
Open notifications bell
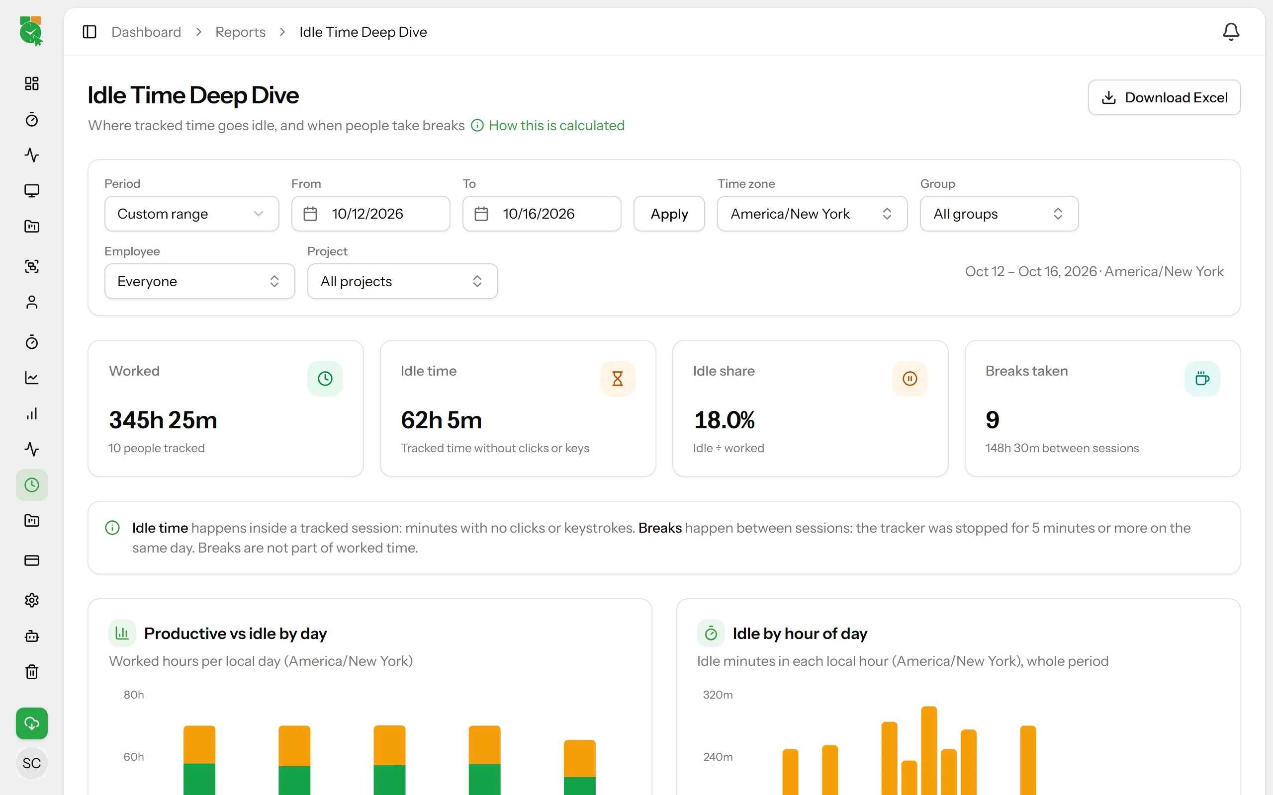1230,32
